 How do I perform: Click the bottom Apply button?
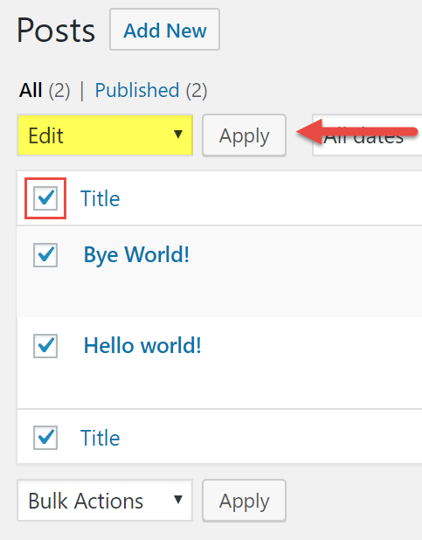[x=245, y=501]
